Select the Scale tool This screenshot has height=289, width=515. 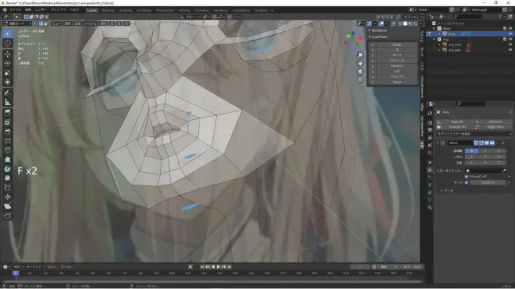pyautogui.click(x=8, y=72)
